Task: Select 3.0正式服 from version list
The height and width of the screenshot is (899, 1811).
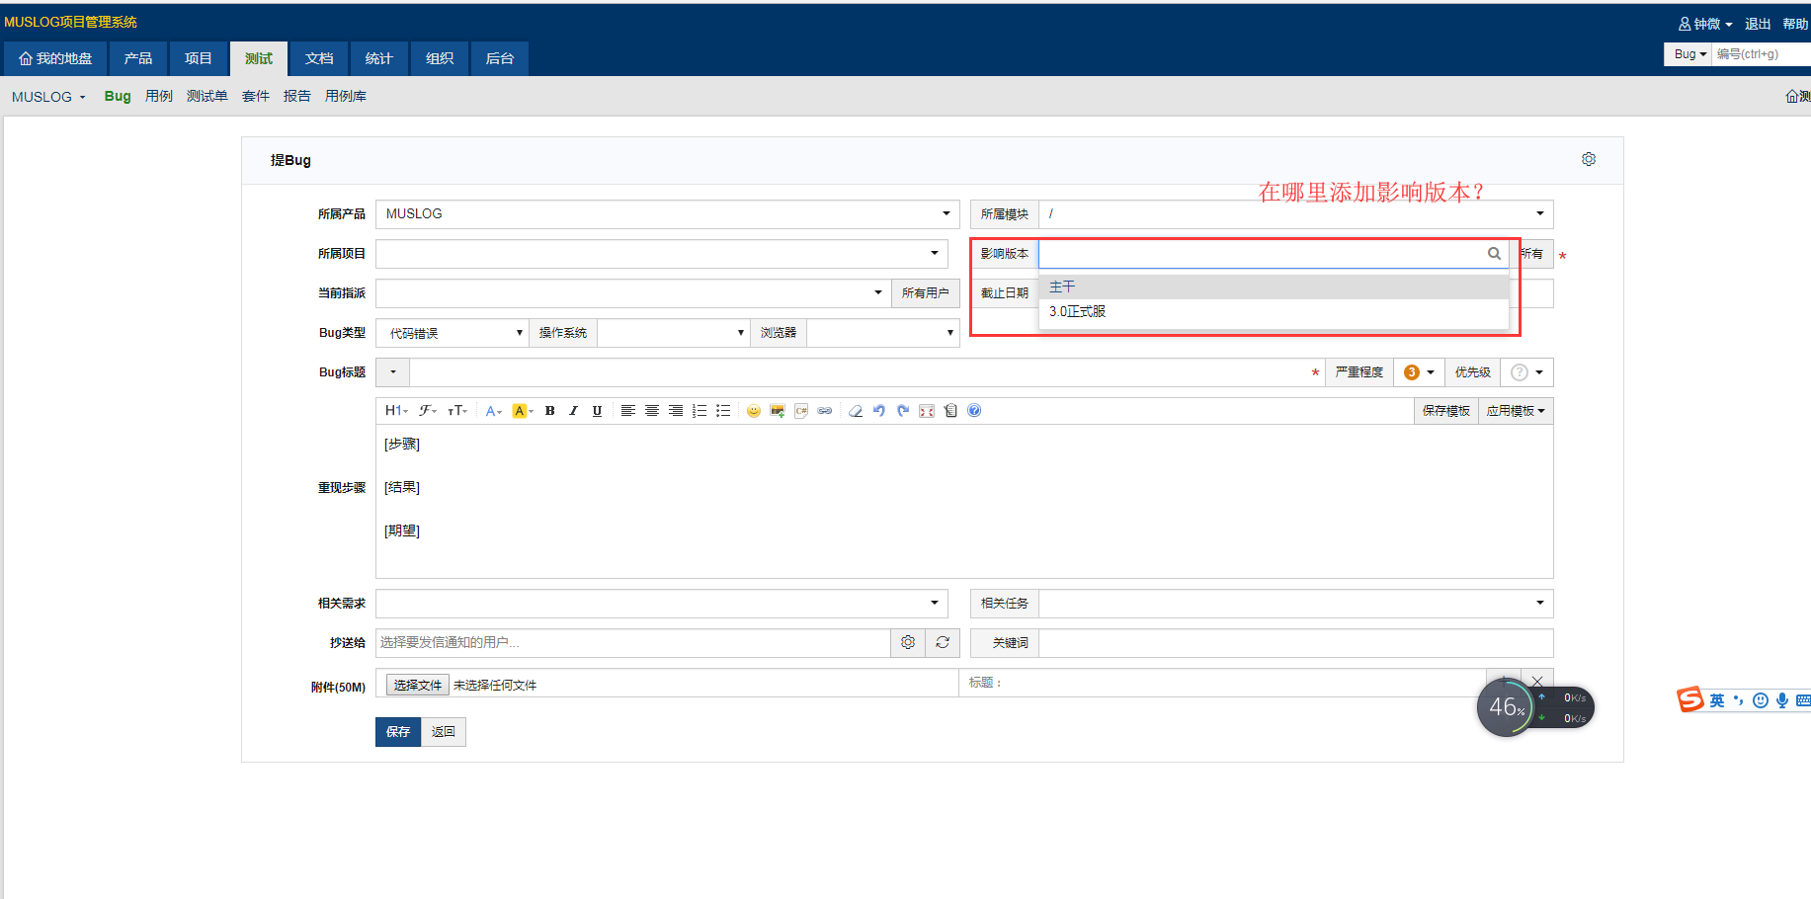Action: coord(1078,311)
